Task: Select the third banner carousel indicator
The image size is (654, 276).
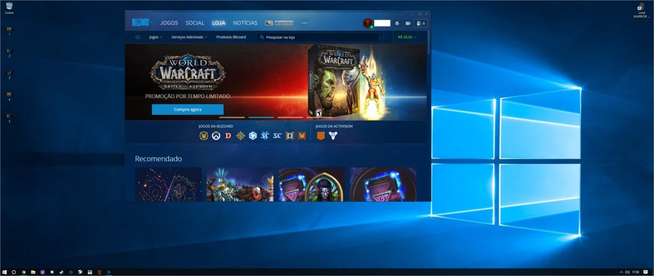Action: [290, 117]
